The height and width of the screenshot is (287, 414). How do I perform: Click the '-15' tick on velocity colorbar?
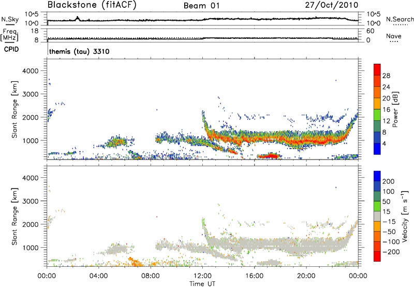click(389, 222)
